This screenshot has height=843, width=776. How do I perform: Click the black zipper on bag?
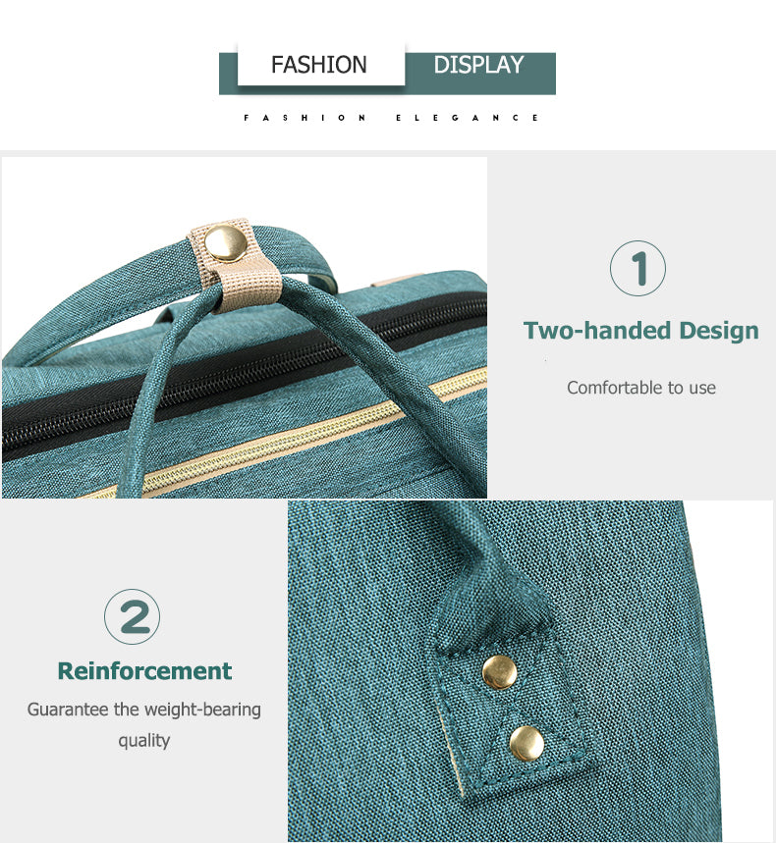(245, 376)
